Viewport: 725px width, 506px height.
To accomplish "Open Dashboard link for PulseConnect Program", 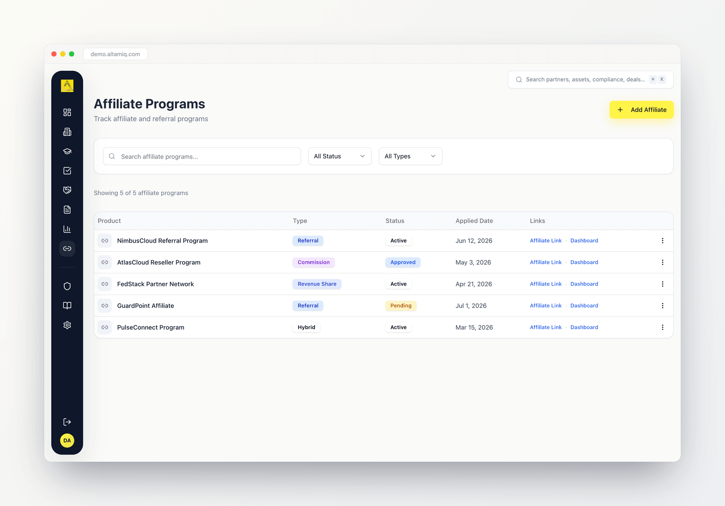I will click(x=584, y=327).
